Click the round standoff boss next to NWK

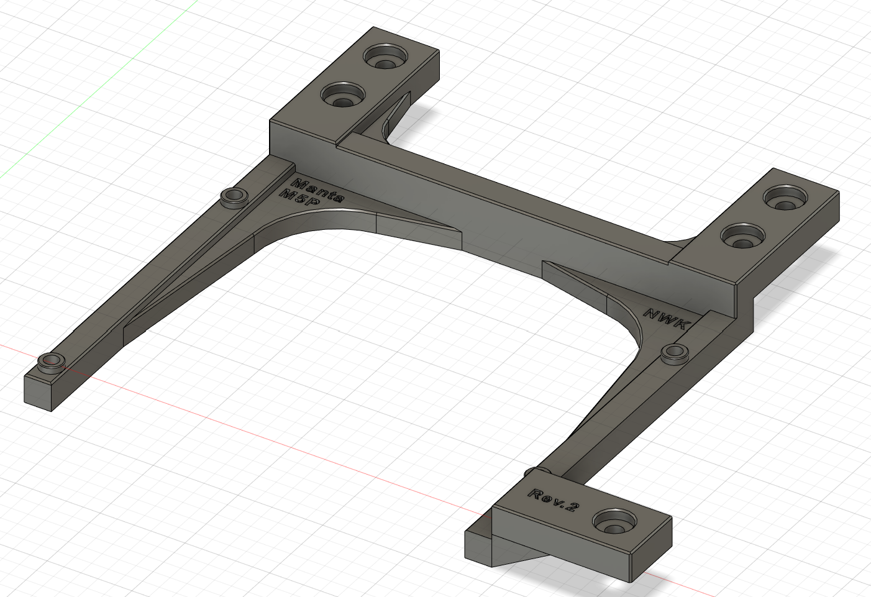(x=674, y=355)
